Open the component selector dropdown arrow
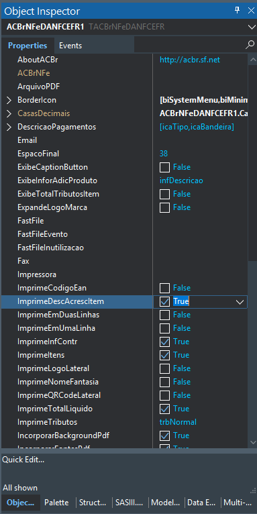This screenshot has width=257, height=514. pyautogui.click(x=252, y=28)
